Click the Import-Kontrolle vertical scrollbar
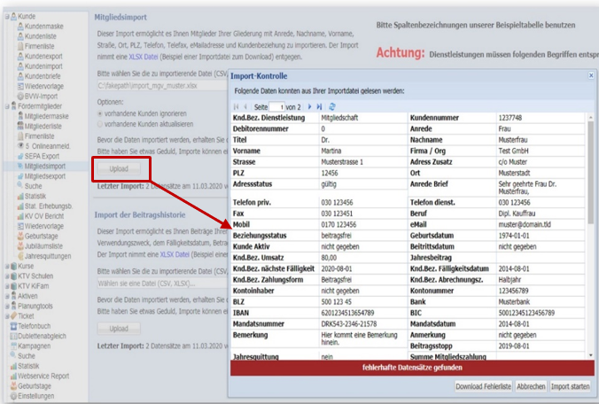Screen dimensions: 599x404 pos(591,172)
